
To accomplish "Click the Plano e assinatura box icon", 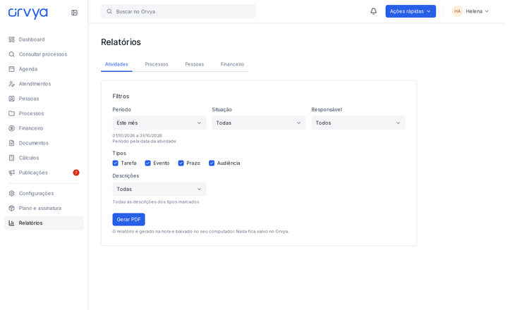I will [x=12, y=208].
